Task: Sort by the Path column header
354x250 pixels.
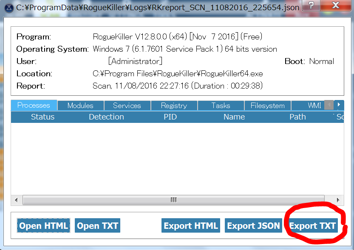Action: (297, 117)
